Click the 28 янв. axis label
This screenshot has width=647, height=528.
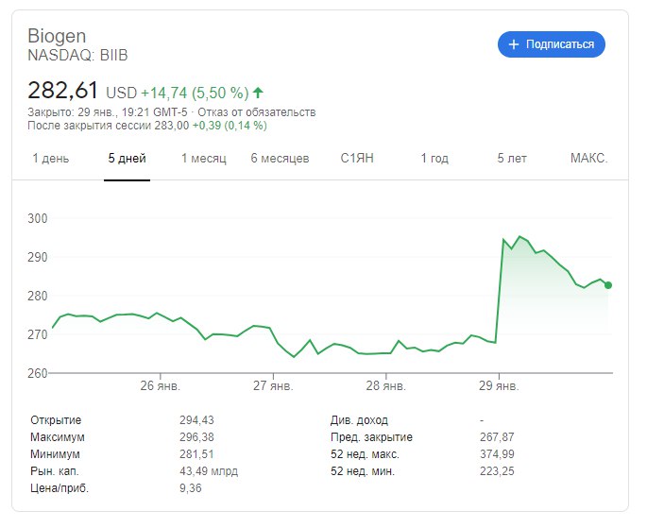tap(385, 386)
